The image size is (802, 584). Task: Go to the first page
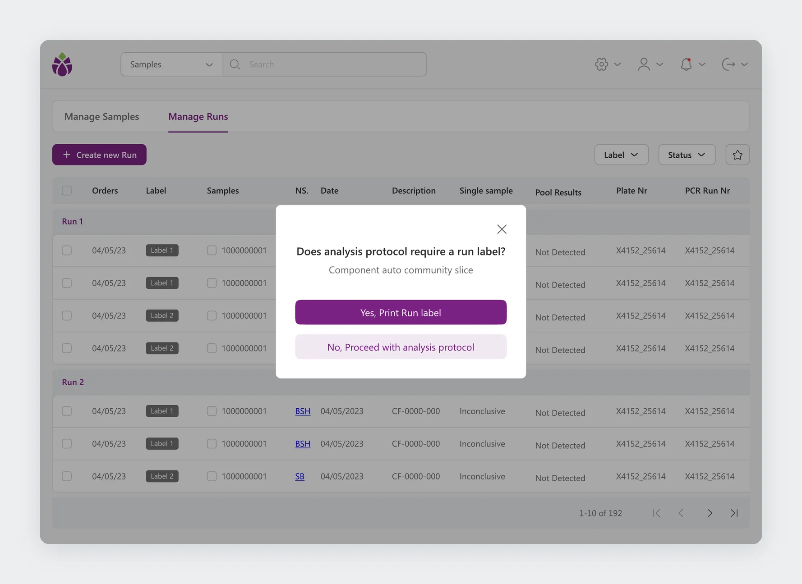coord(657,513)
